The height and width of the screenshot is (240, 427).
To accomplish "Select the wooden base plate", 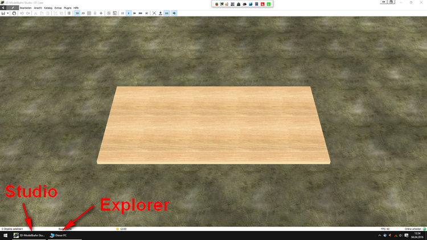I will tap(213, 125).
